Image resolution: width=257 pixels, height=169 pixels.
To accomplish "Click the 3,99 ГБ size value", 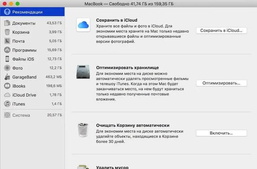I will click(x=55, y=32).
